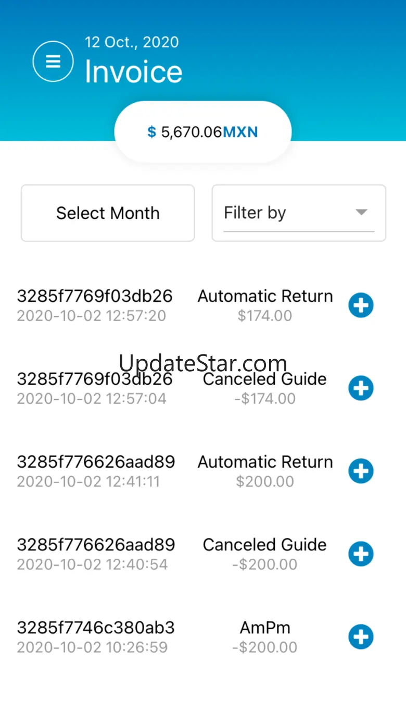Click the AmPm transaction label
Viewport: 406px width, 723px height.
pos(265,628)
